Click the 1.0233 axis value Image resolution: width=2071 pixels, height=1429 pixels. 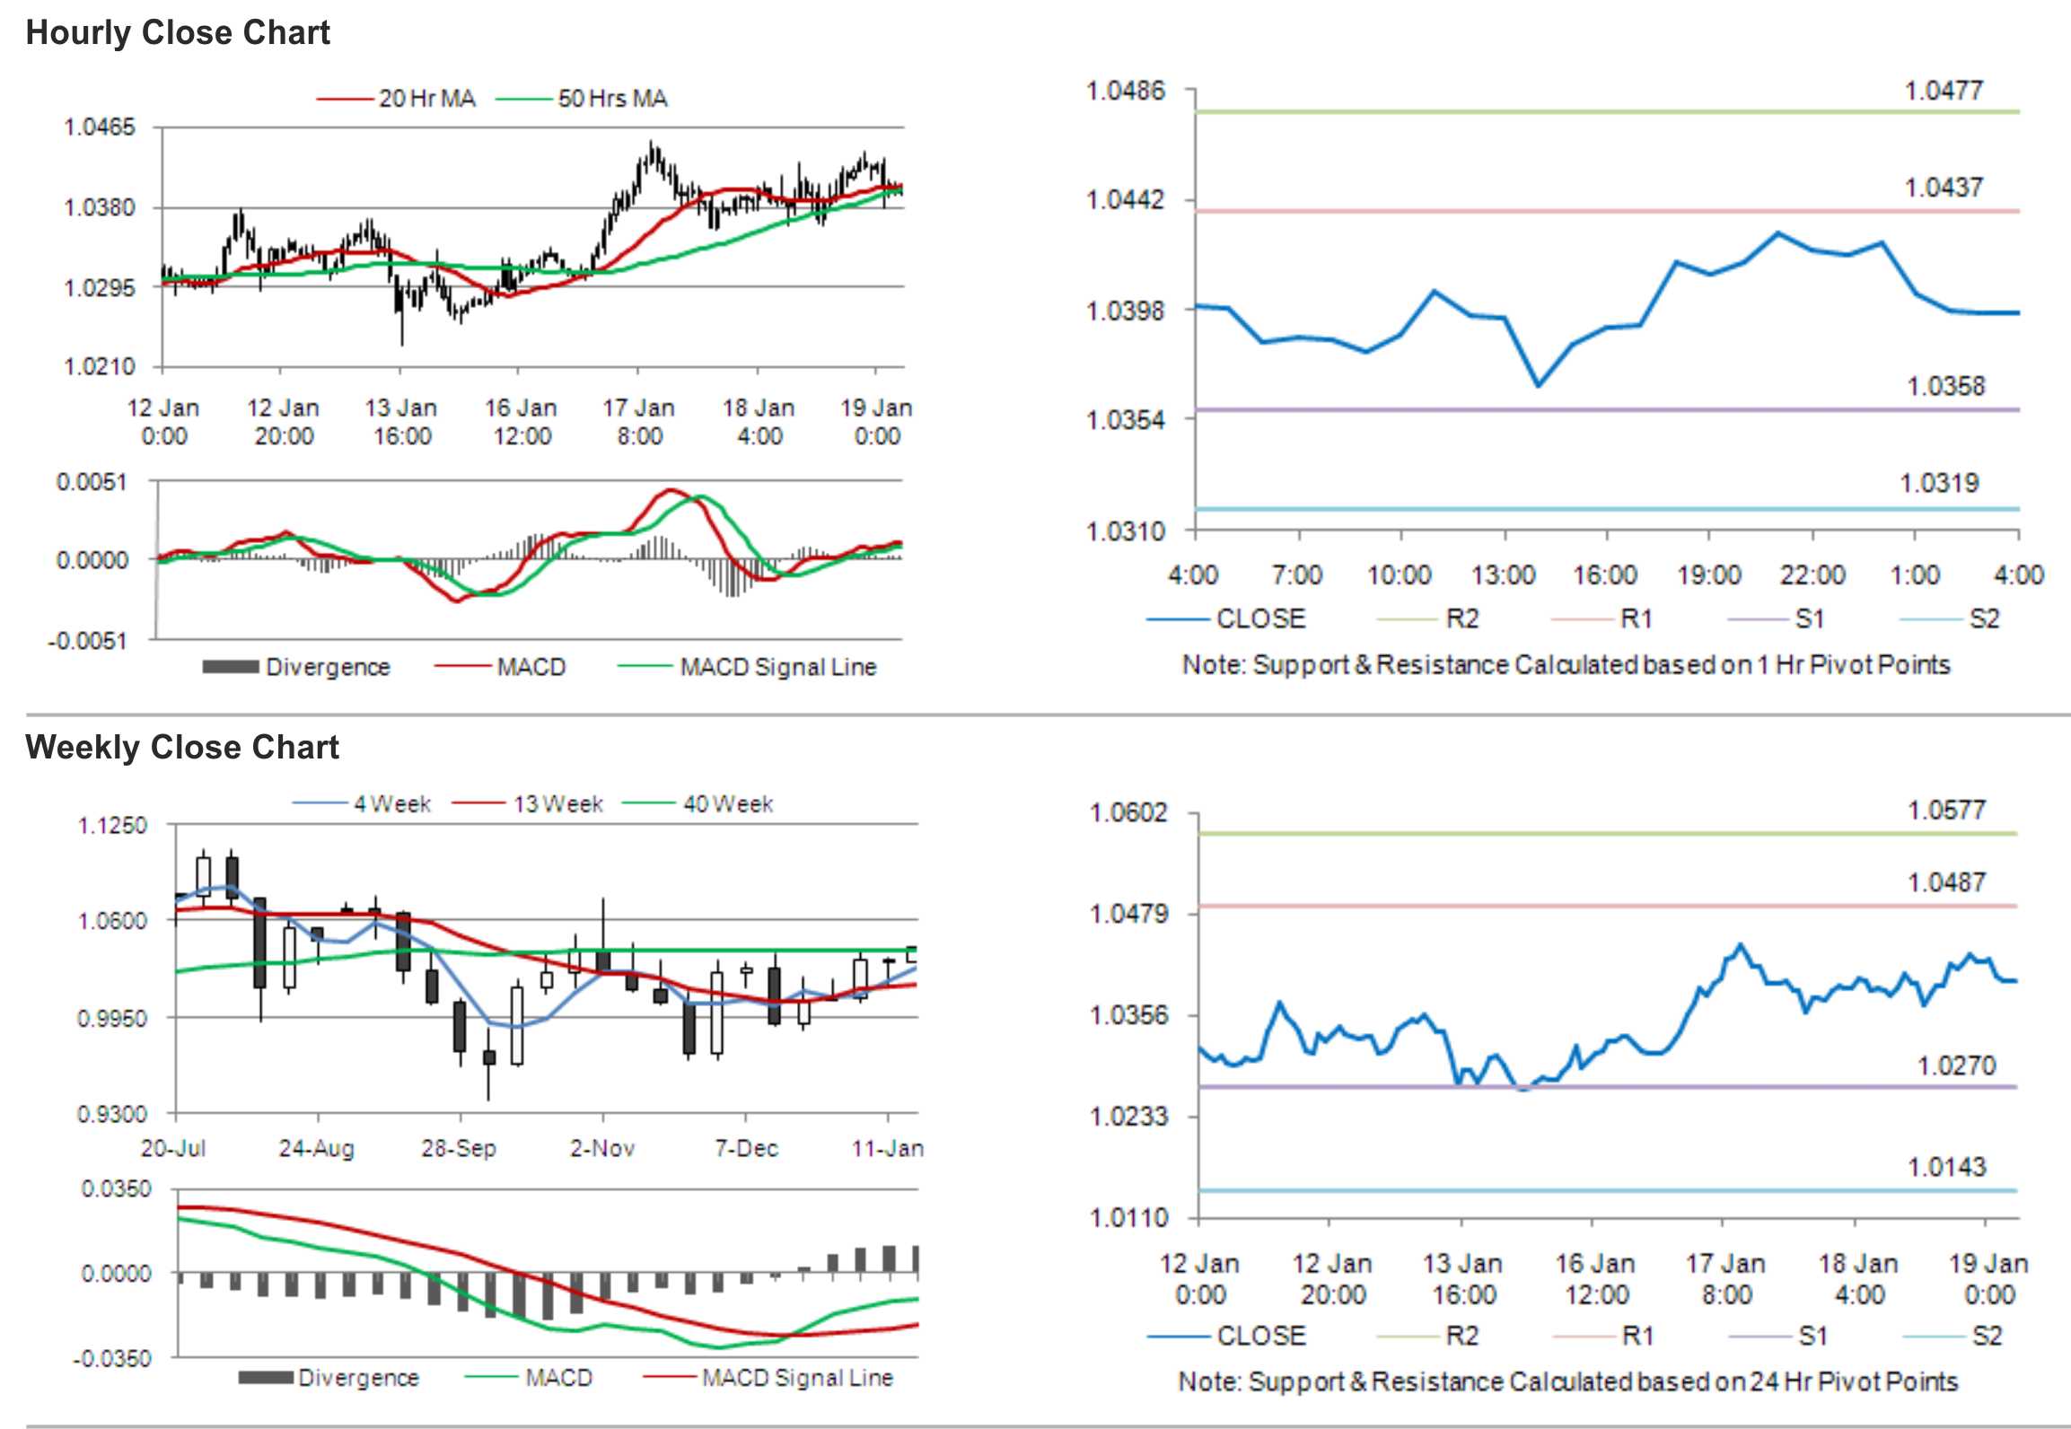coord(1128,1117)
